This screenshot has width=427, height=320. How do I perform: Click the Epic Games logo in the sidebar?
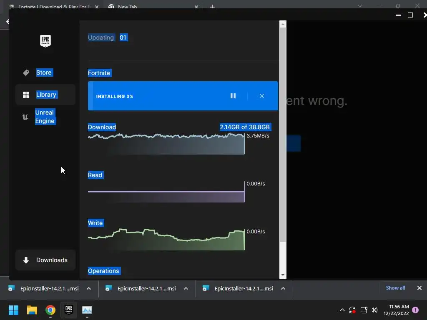pos(45,41)
